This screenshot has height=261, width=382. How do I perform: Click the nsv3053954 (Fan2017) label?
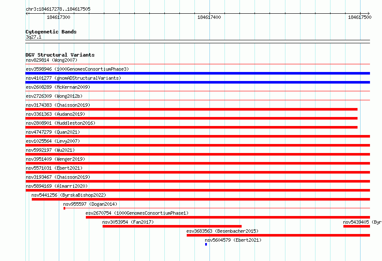click(x=128, y=222)
